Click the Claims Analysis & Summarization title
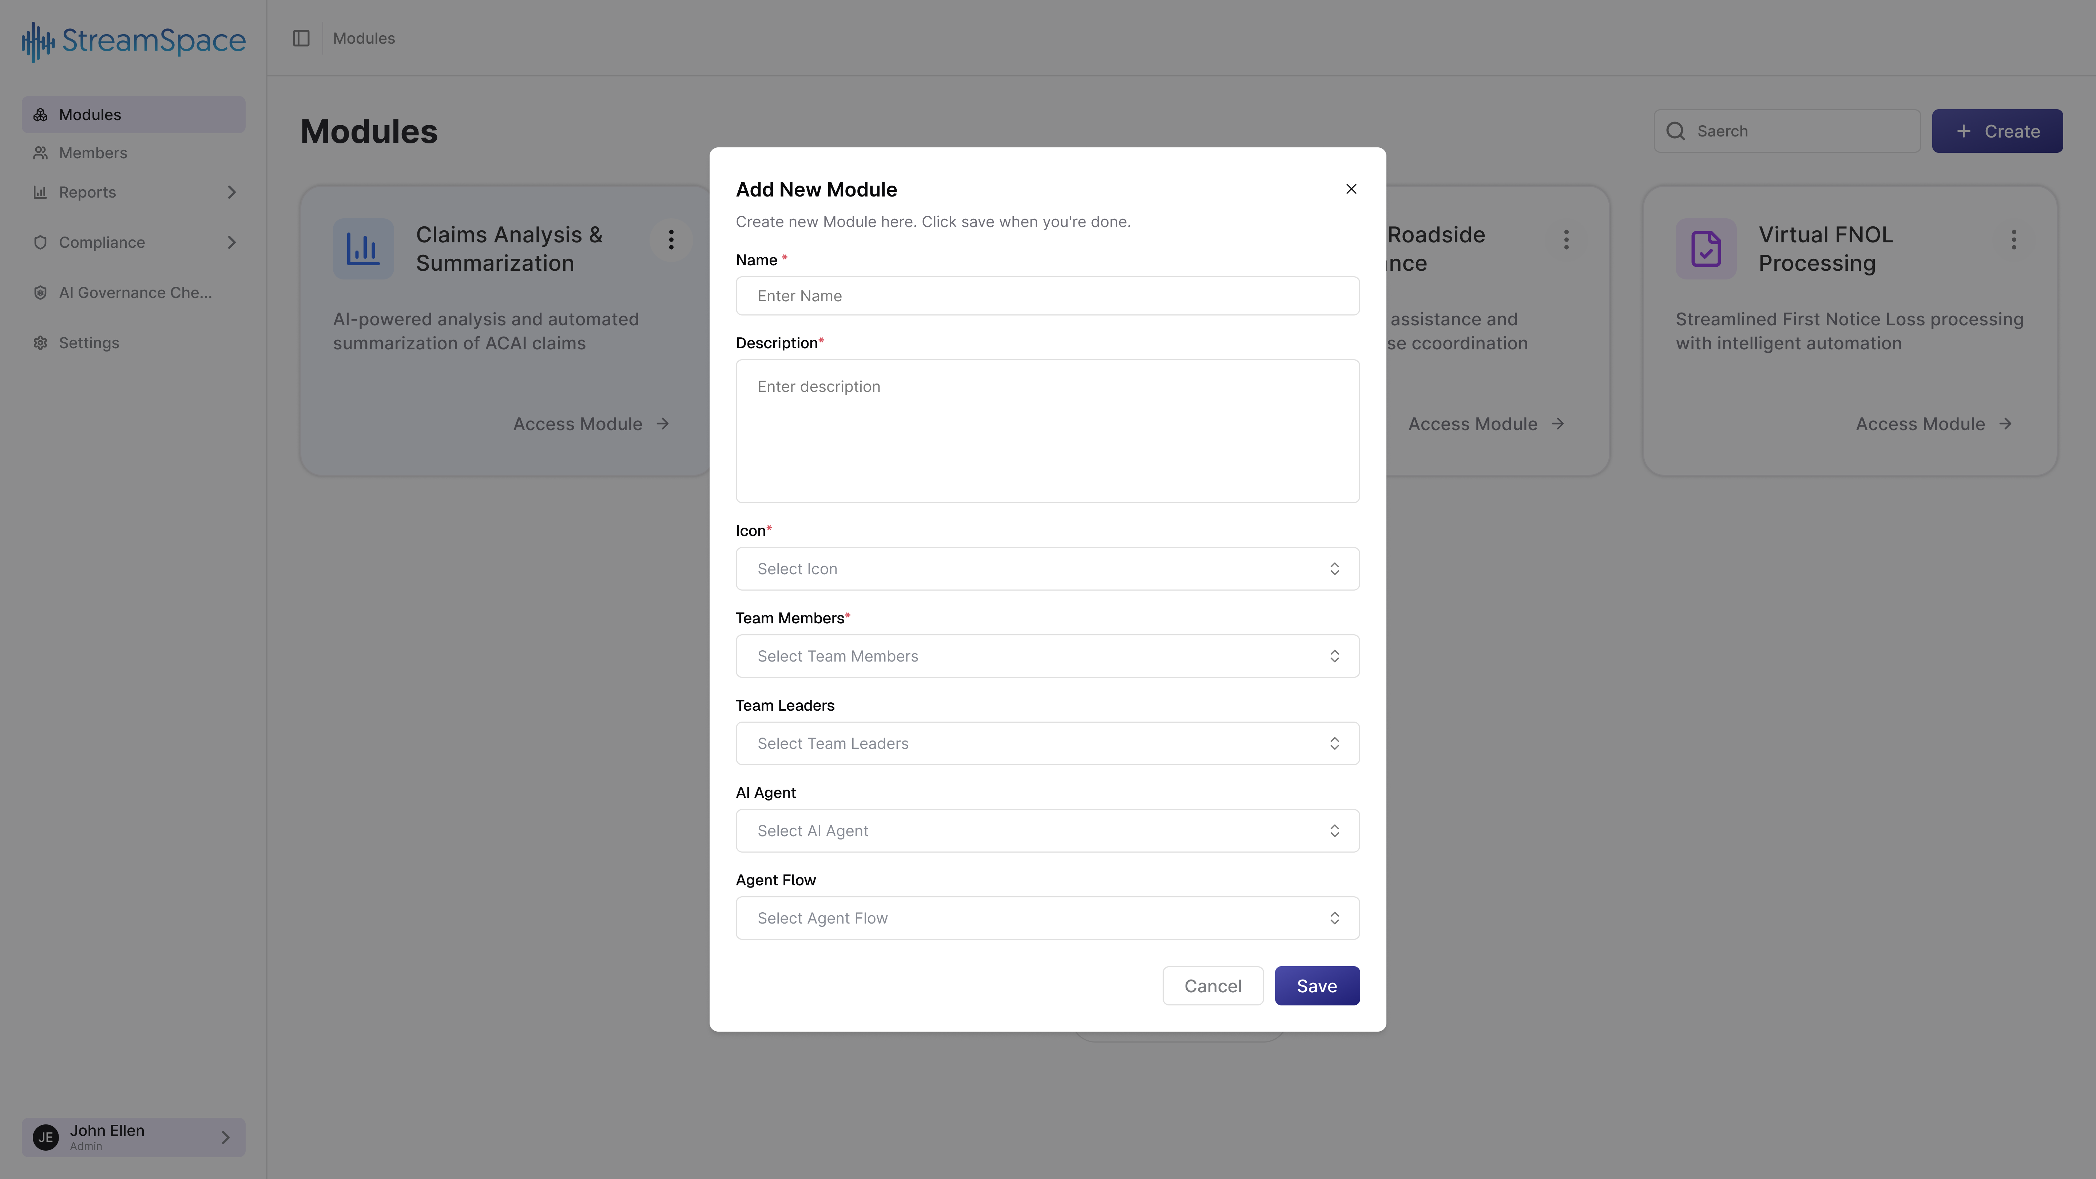This screenshot has height=1179, width=2096. coord(509,249)
